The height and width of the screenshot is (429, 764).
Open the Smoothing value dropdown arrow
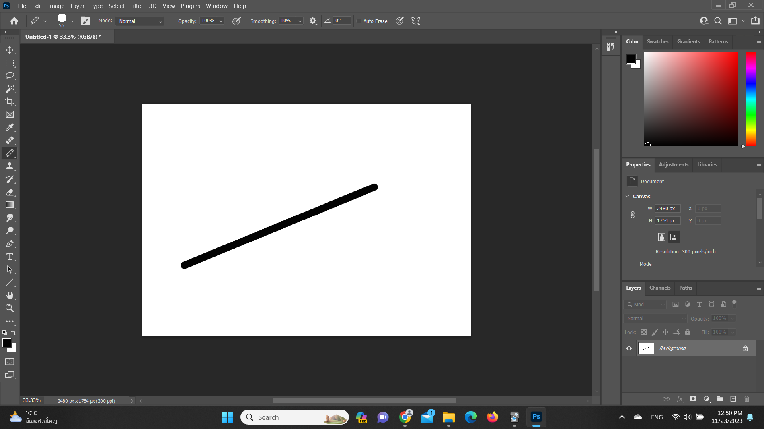click(300, 21)
